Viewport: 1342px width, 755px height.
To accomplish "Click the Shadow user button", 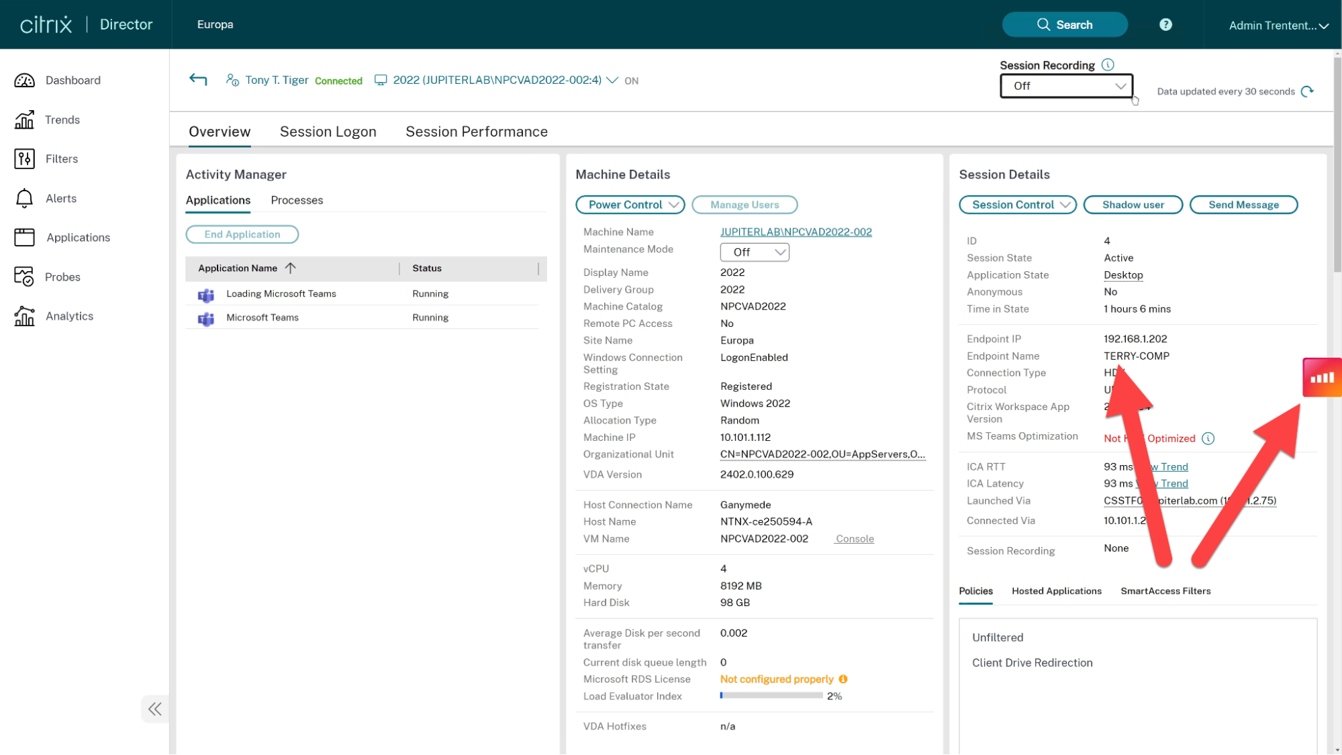I will click(1133, 205).
